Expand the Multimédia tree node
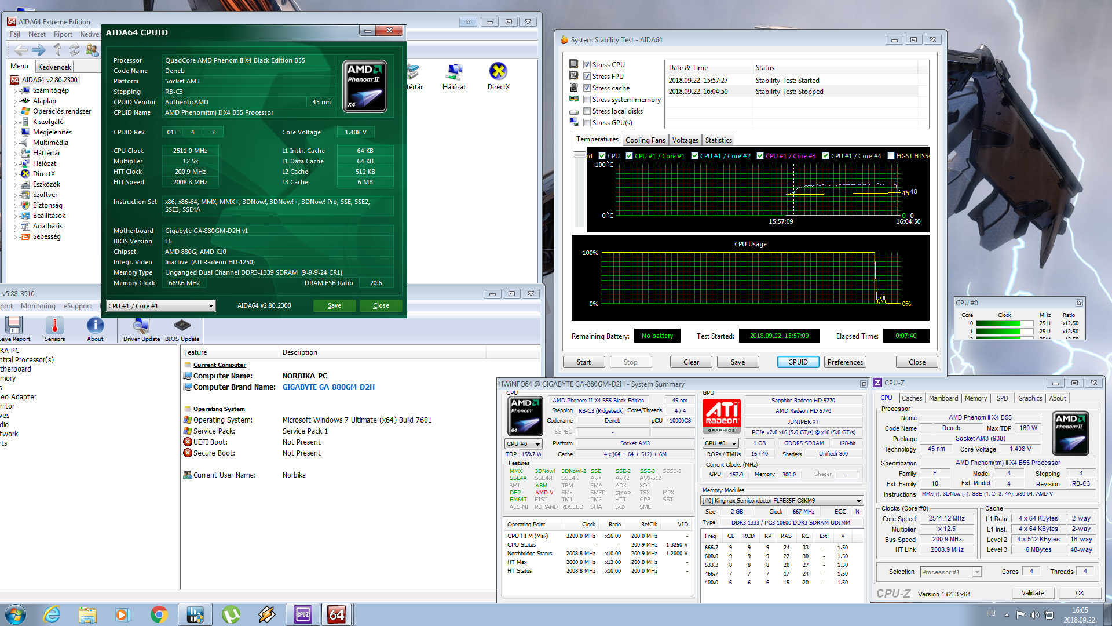Viewport: 1112px width, 626px height. pos(16,143)
